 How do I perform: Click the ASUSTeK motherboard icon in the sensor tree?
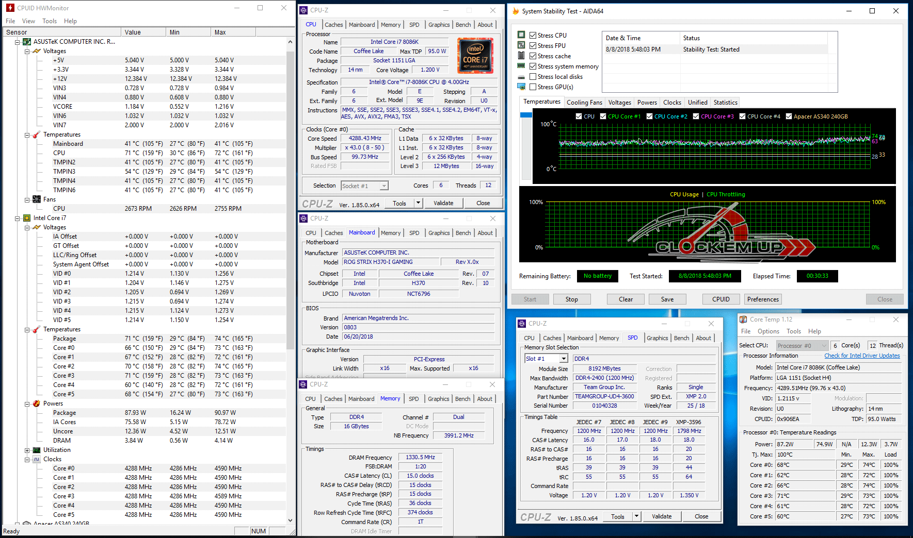pos(27,42)
